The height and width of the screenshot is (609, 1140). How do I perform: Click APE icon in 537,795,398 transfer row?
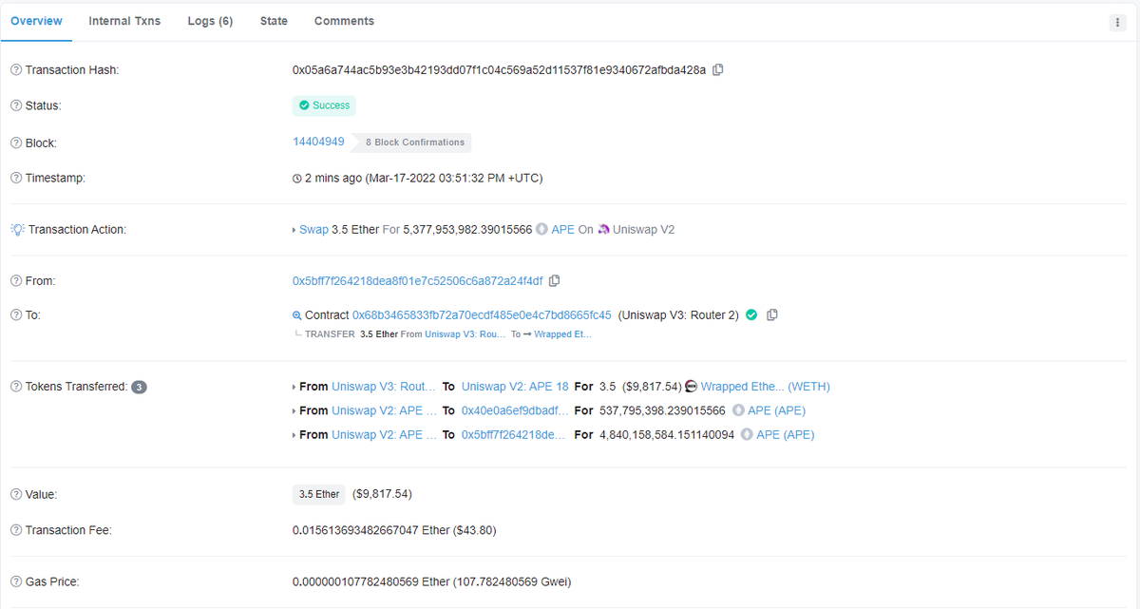tap(739, 411)
